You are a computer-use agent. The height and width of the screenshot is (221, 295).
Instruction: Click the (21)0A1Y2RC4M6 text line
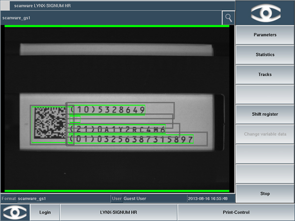(x=117, y=129)
